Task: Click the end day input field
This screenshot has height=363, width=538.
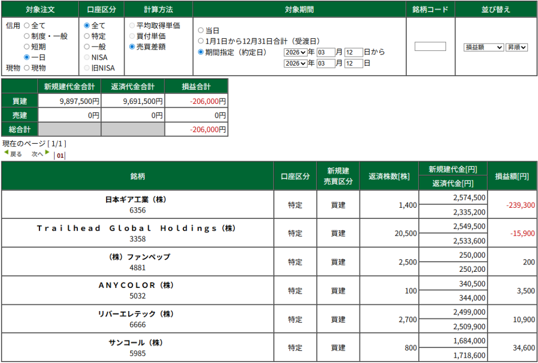Action: 354,63
